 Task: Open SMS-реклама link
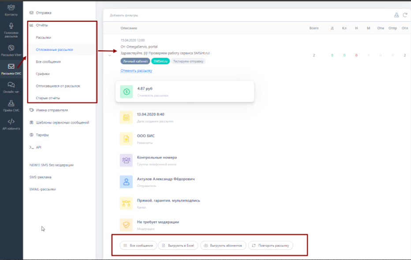(41, 177)
